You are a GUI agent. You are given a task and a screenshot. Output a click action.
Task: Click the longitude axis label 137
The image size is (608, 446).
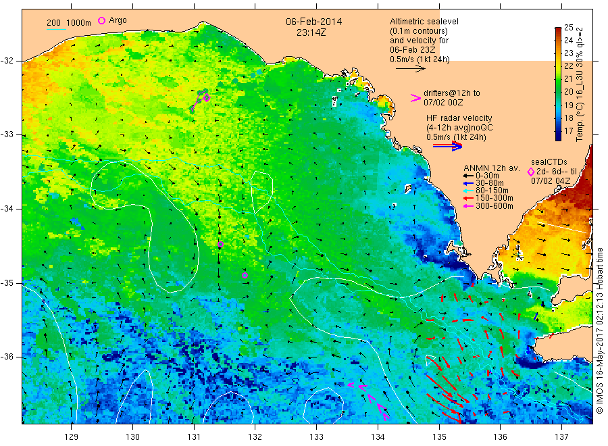(x=561, y=437)
